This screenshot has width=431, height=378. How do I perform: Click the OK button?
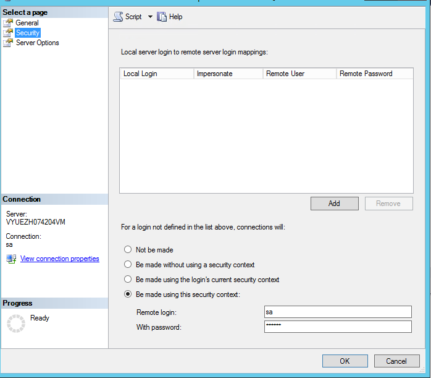345,361
